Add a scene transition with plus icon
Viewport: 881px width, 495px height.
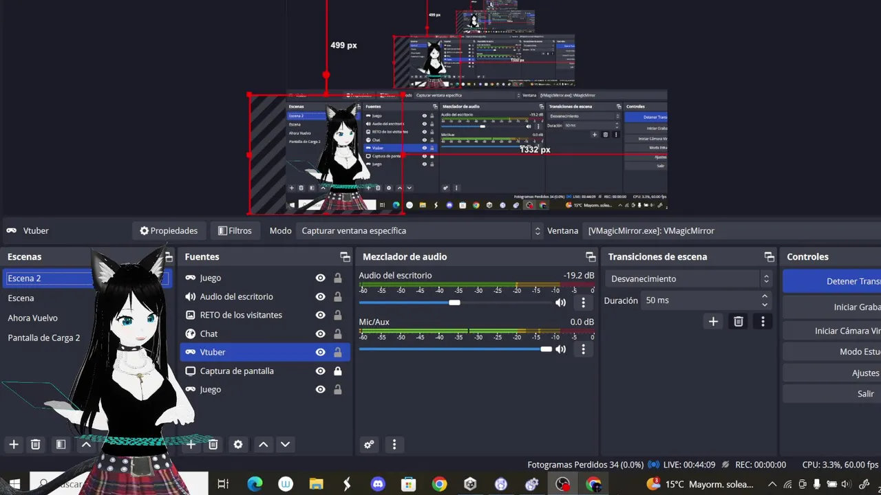pyautogui.click(x=714, y=321)
